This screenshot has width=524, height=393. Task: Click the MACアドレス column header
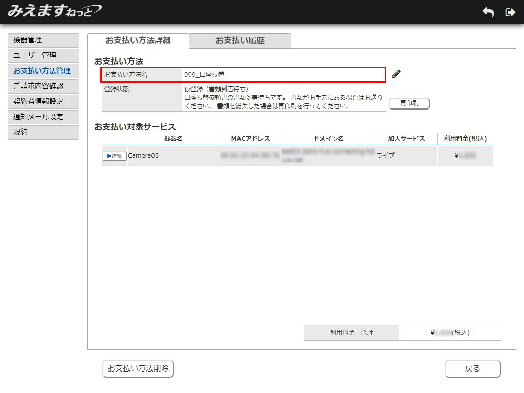[x=250, y=139]
